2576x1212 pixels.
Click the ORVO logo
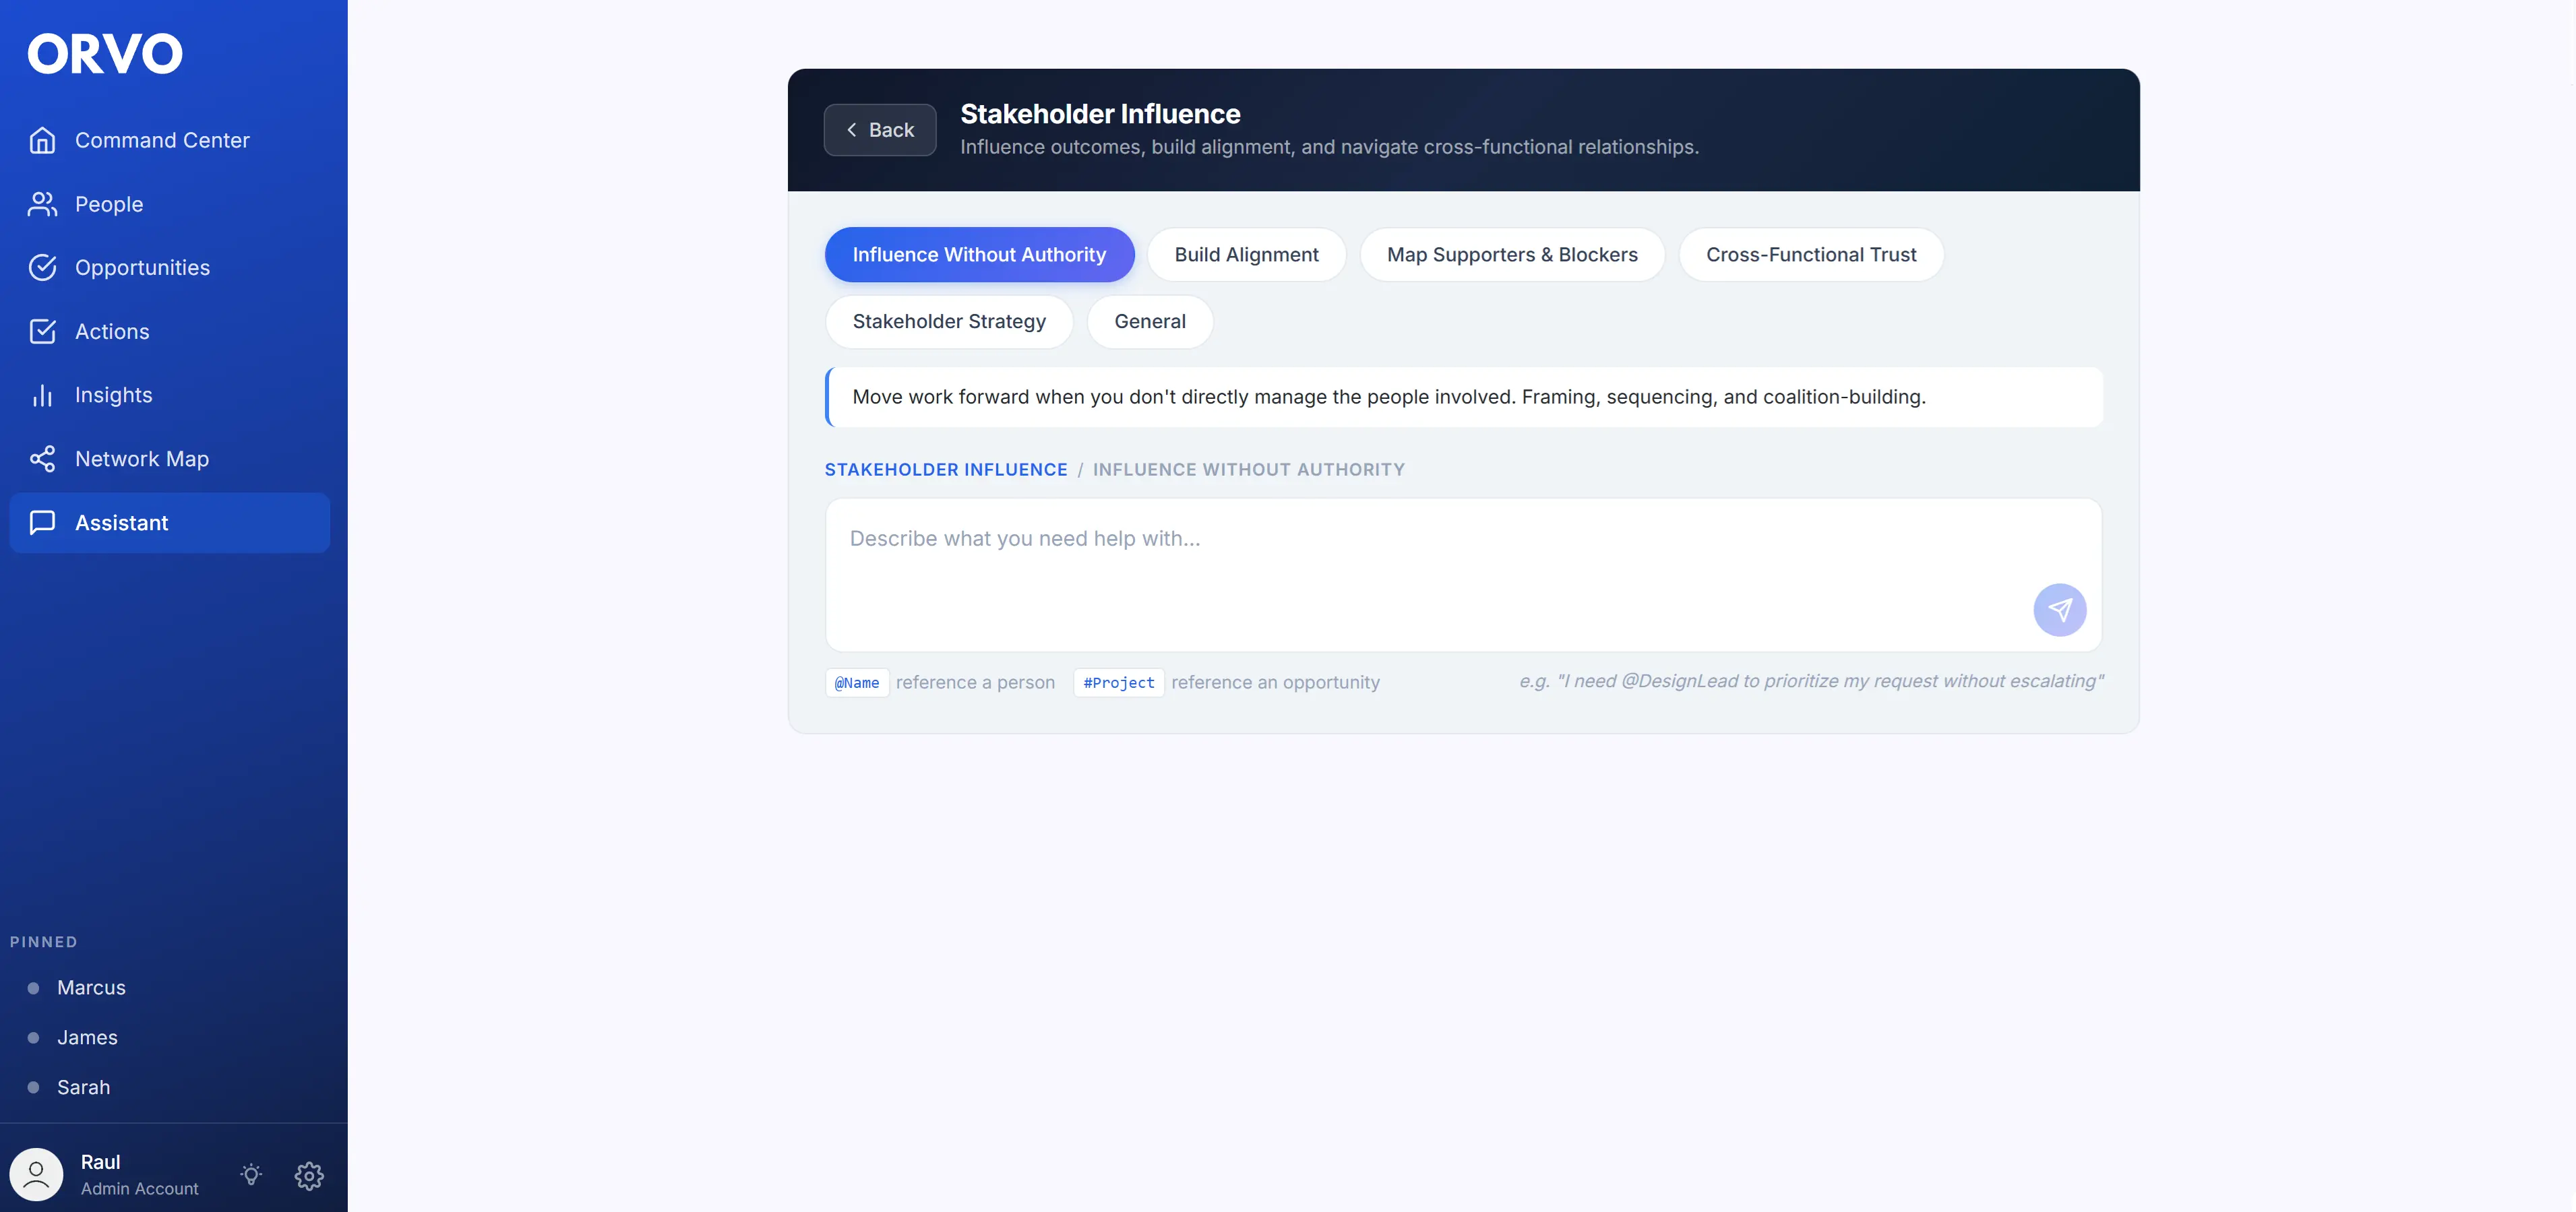click(104, 53)
